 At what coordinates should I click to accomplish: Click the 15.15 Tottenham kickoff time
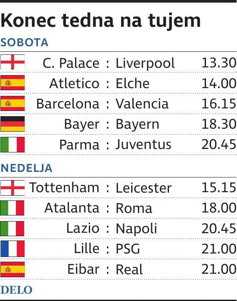coord(219,187)
